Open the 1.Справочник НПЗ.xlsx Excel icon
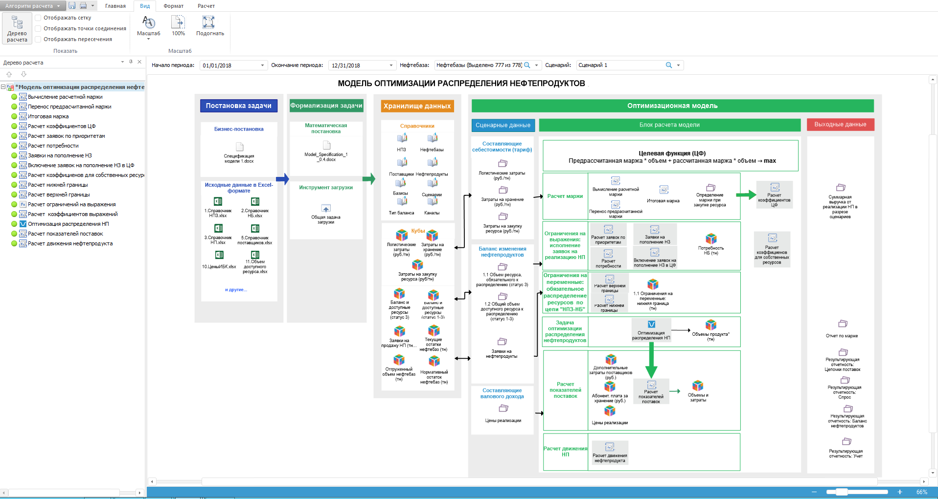Screen dimensions: 938x499 click(218, 201)
